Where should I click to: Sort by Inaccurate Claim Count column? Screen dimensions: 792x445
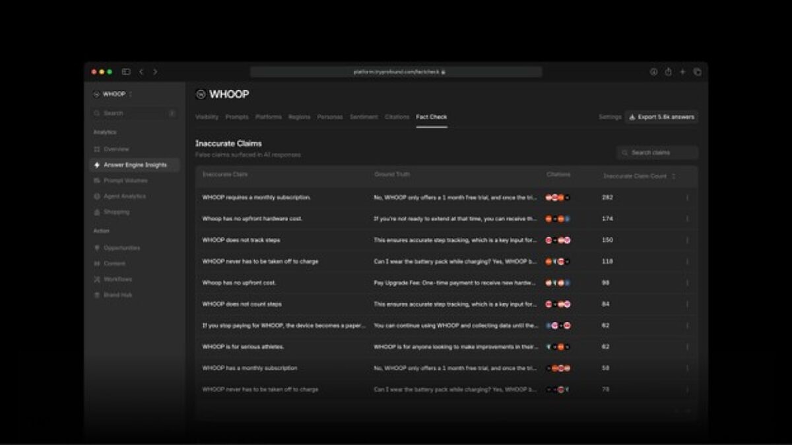tap(639, 176)
